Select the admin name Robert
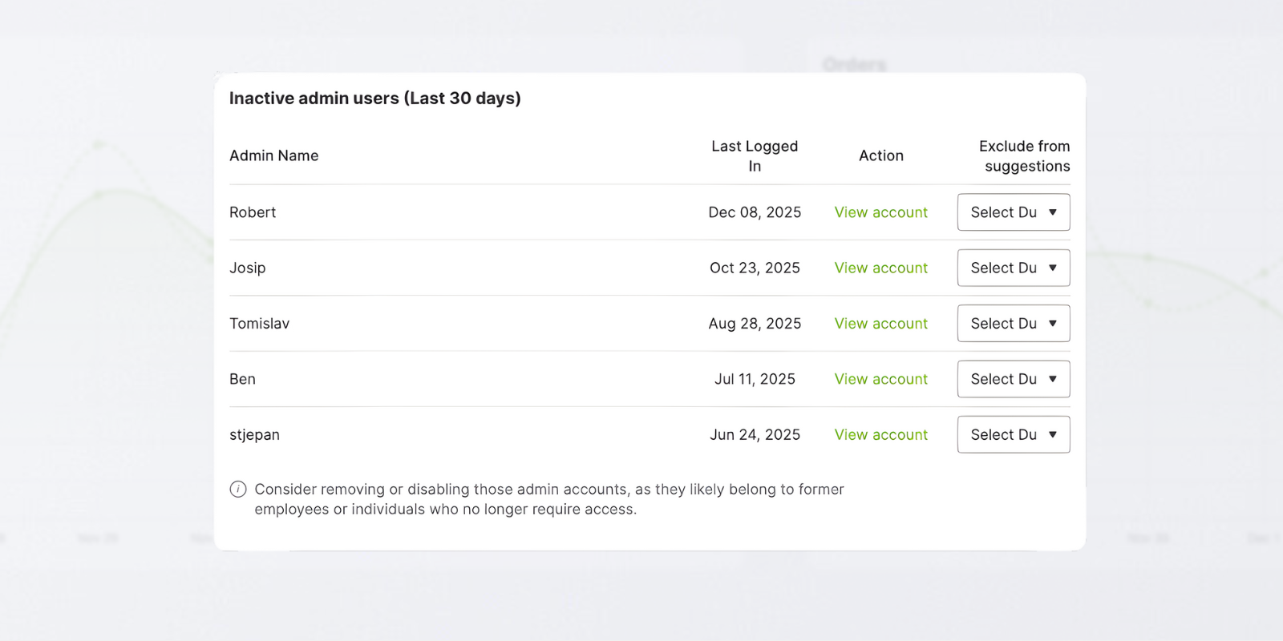Screen dimensions: 1283x641 [x=253, y=212]
